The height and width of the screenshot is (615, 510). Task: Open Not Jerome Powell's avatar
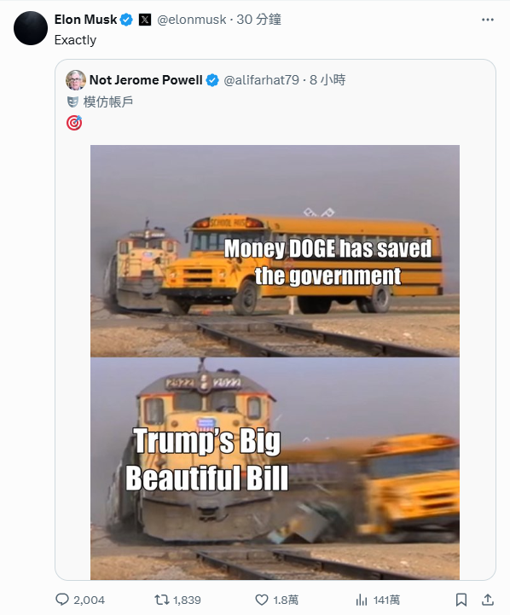76,80
